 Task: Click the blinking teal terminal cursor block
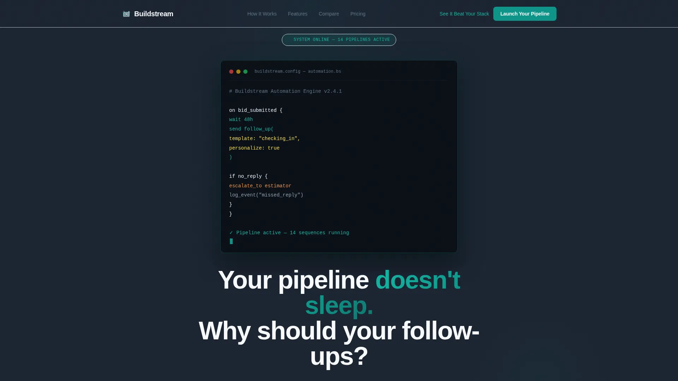[x=231, y=241]
